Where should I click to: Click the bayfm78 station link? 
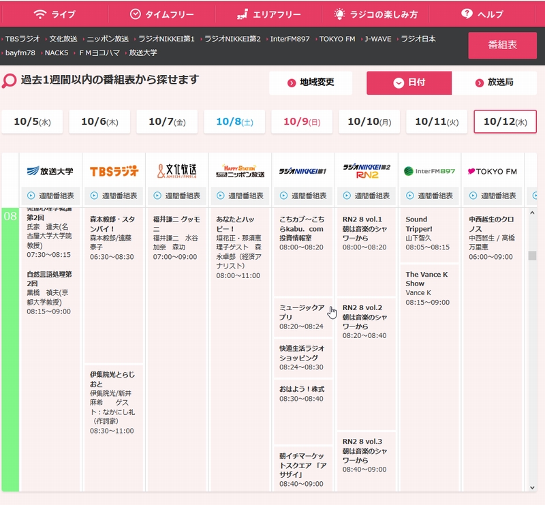pyautogui.click(x=20, y=53)
